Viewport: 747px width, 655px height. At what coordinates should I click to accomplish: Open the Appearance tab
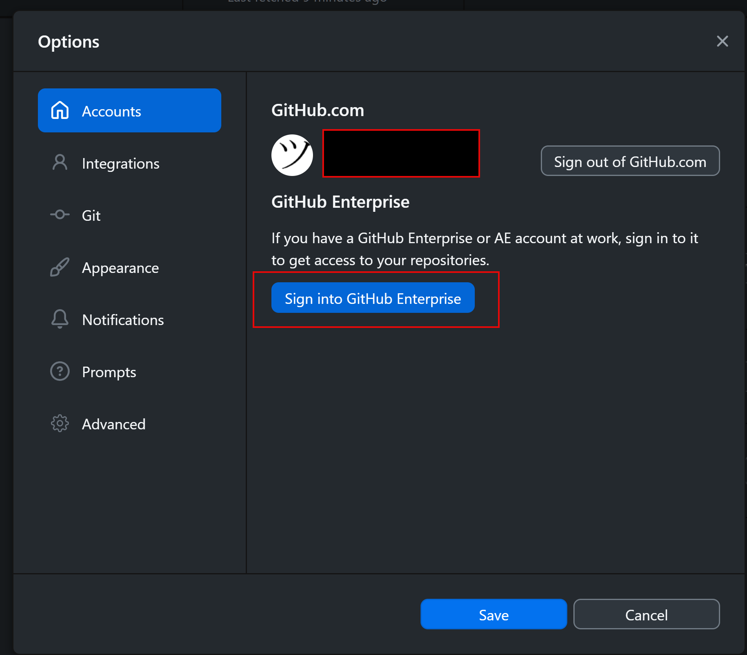point(130,267)
